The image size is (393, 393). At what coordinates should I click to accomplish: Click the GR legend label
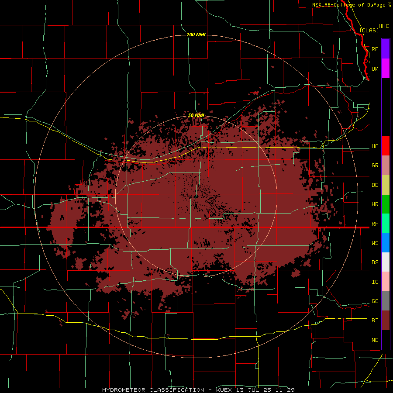click(375, 165)
